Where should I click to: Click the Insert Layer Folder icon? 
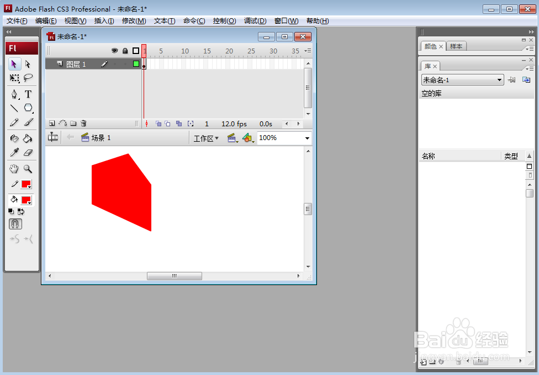pos(73,124)
